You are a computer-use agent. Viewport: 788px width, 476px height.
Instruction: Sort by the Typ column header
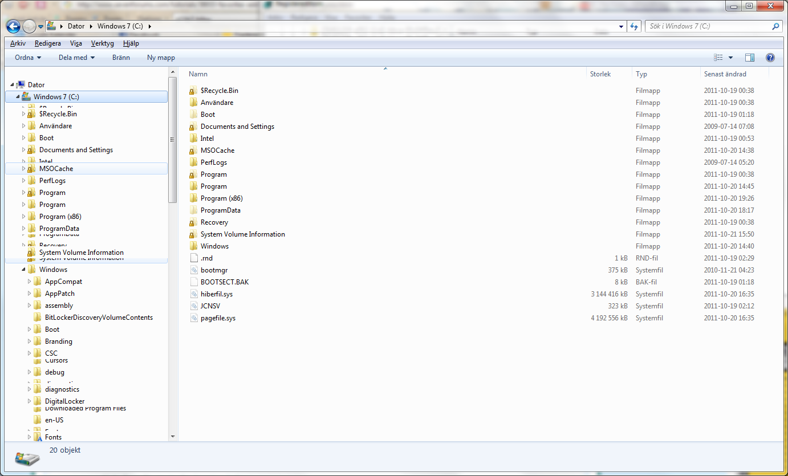(x=641, y=74)
